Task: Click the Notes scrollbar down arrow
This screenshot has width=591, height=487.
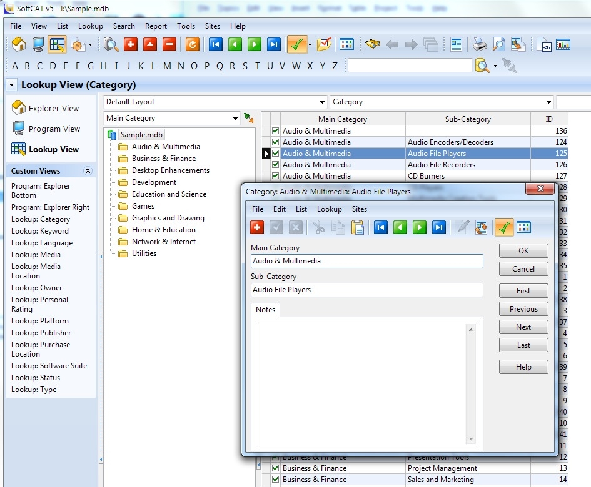Action: click(x=472, y=439)
